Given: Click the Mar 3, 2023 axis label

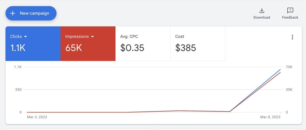Looking at the screenshot, I should 37,117.
